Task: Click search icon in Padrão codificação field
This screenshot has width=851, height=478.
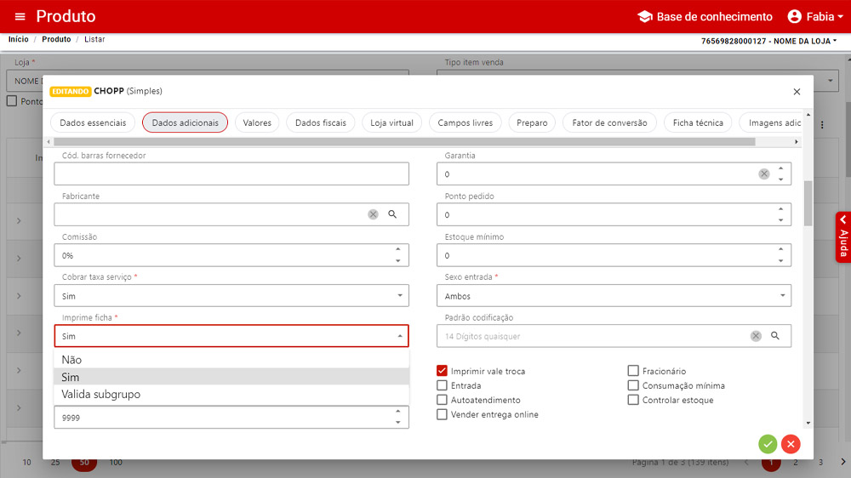Action: tap(775, 336)
